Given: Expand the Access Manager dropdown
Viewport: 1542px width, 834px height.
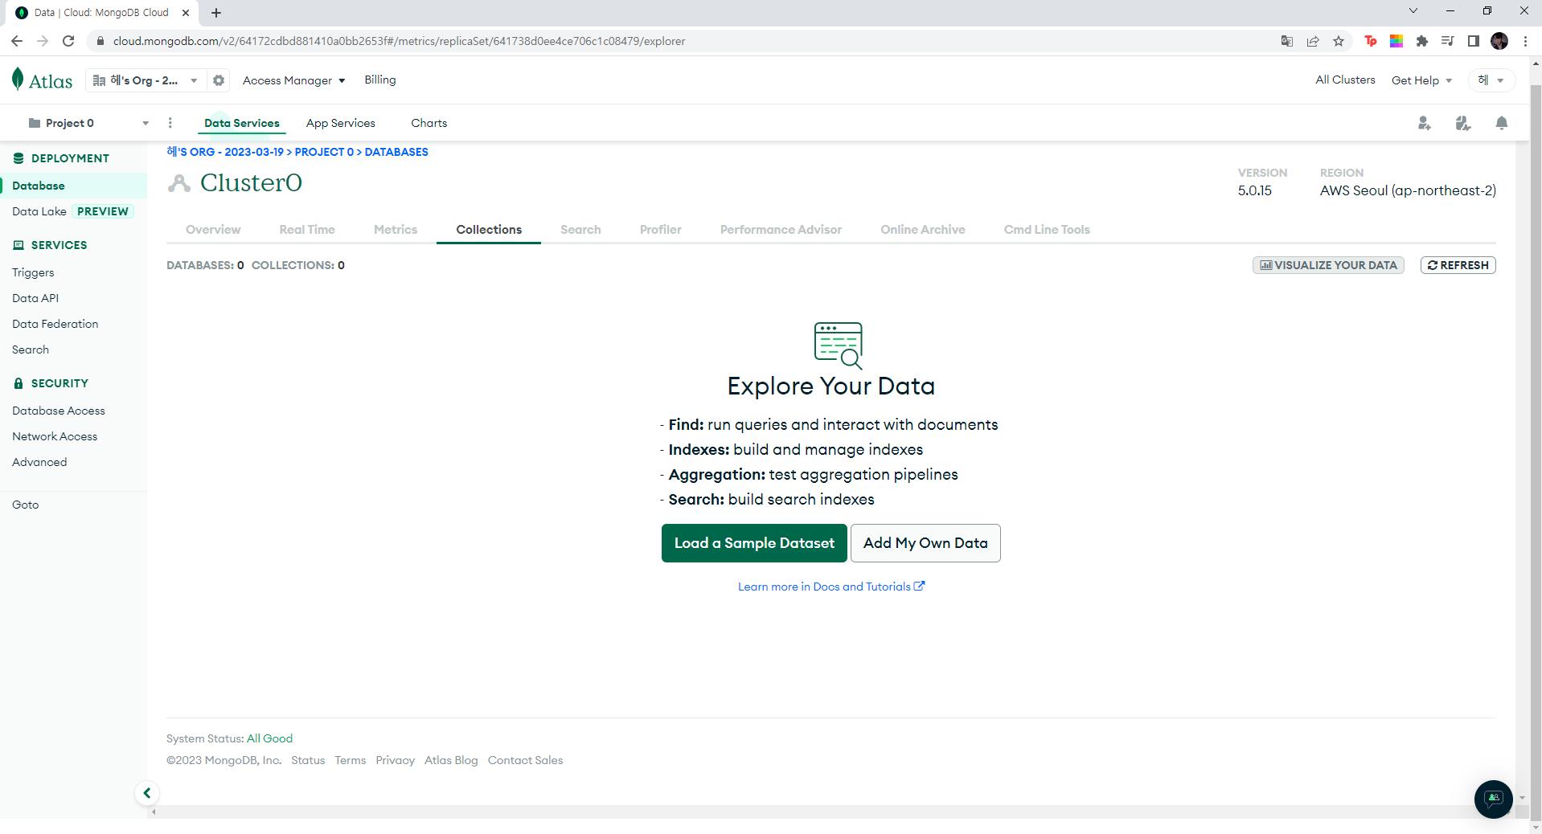Looking at the screenshot, I should pyautogui.click(x=294, y=80).
